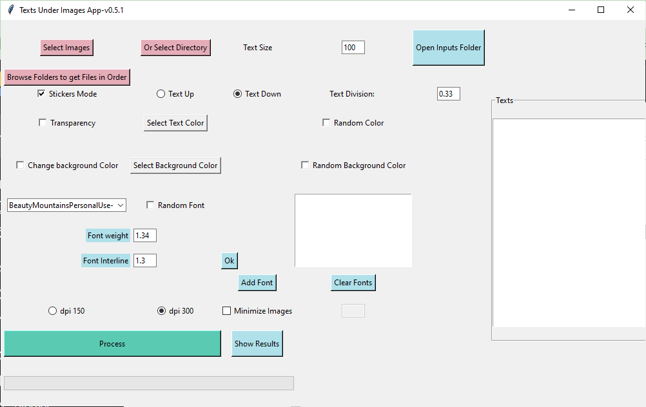
Task: Tick the Random Color checkbox
Action: click(x=326, y=122)
